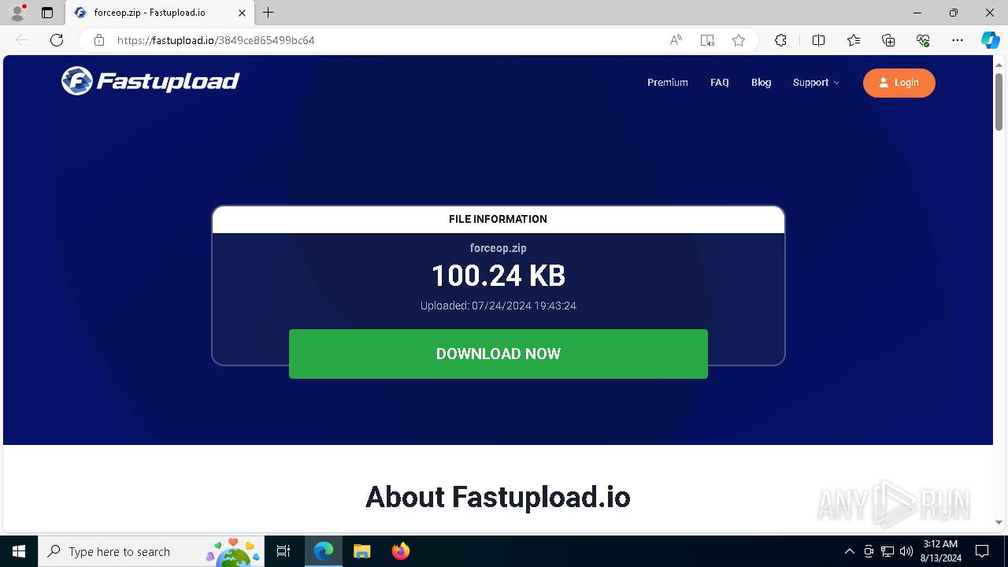Select the Uploaded date text
Image resolution: width=1008 pixels, height=567 pixels.
[498, 306]
